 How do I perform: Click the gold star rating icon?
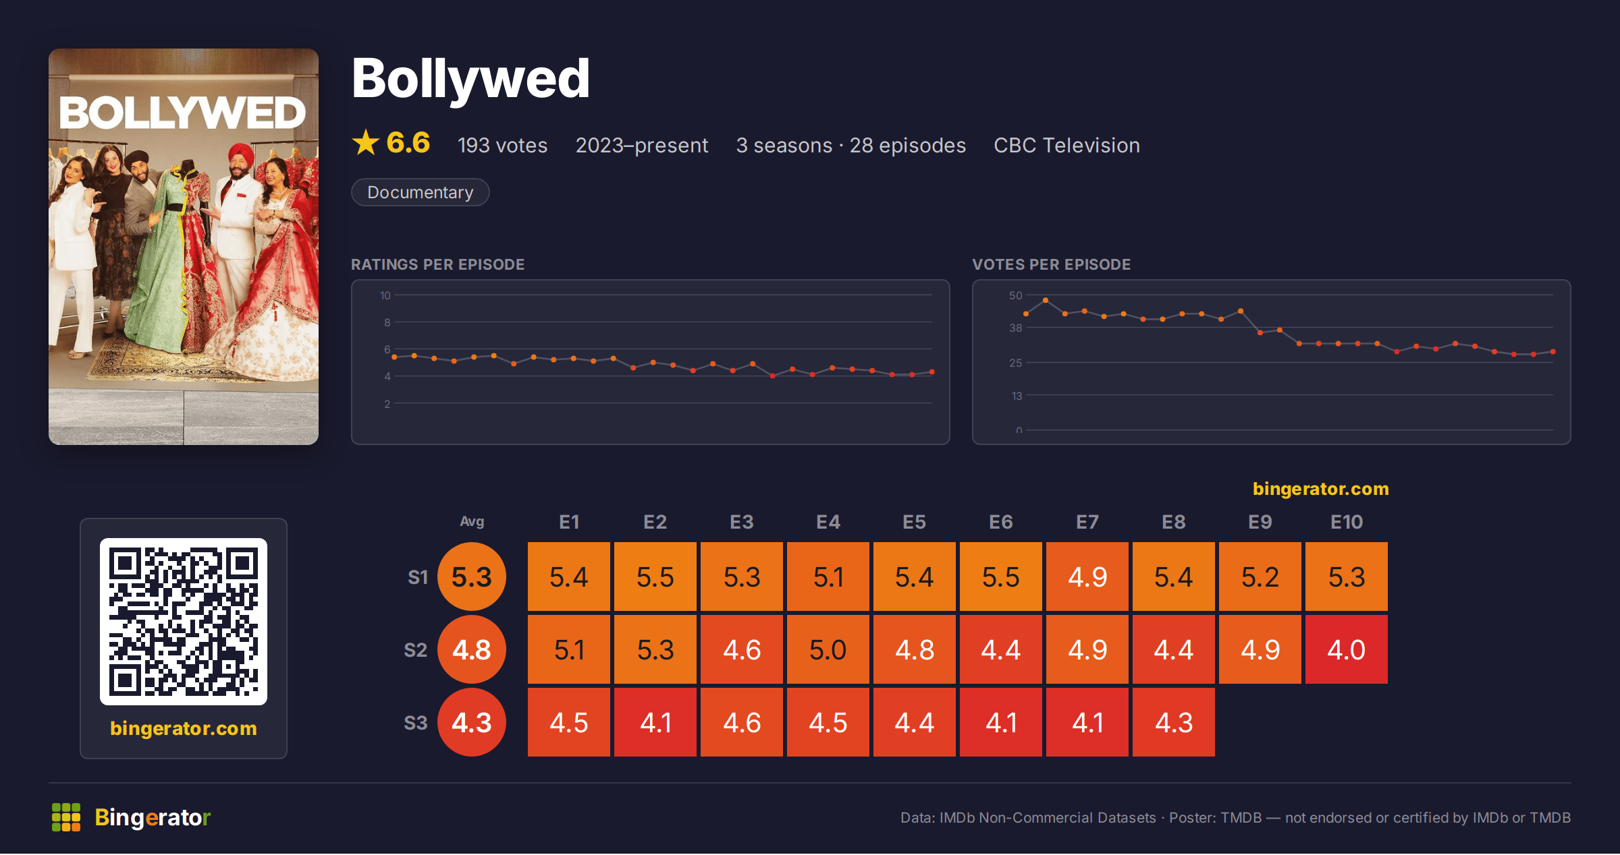pos(365,143)
